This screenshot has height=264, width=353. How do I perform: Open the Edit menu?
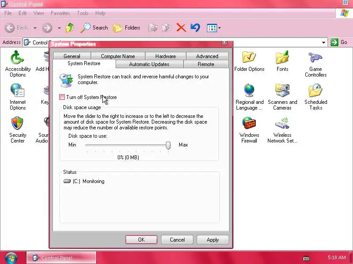click(x=23, y=13)
